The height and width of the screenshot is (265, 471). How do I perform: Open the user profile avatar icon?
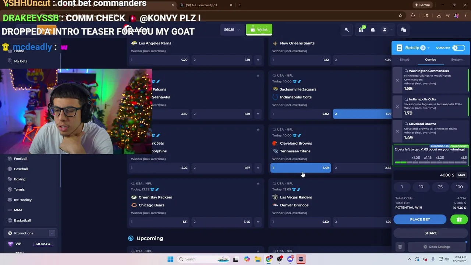coord(385,30)
